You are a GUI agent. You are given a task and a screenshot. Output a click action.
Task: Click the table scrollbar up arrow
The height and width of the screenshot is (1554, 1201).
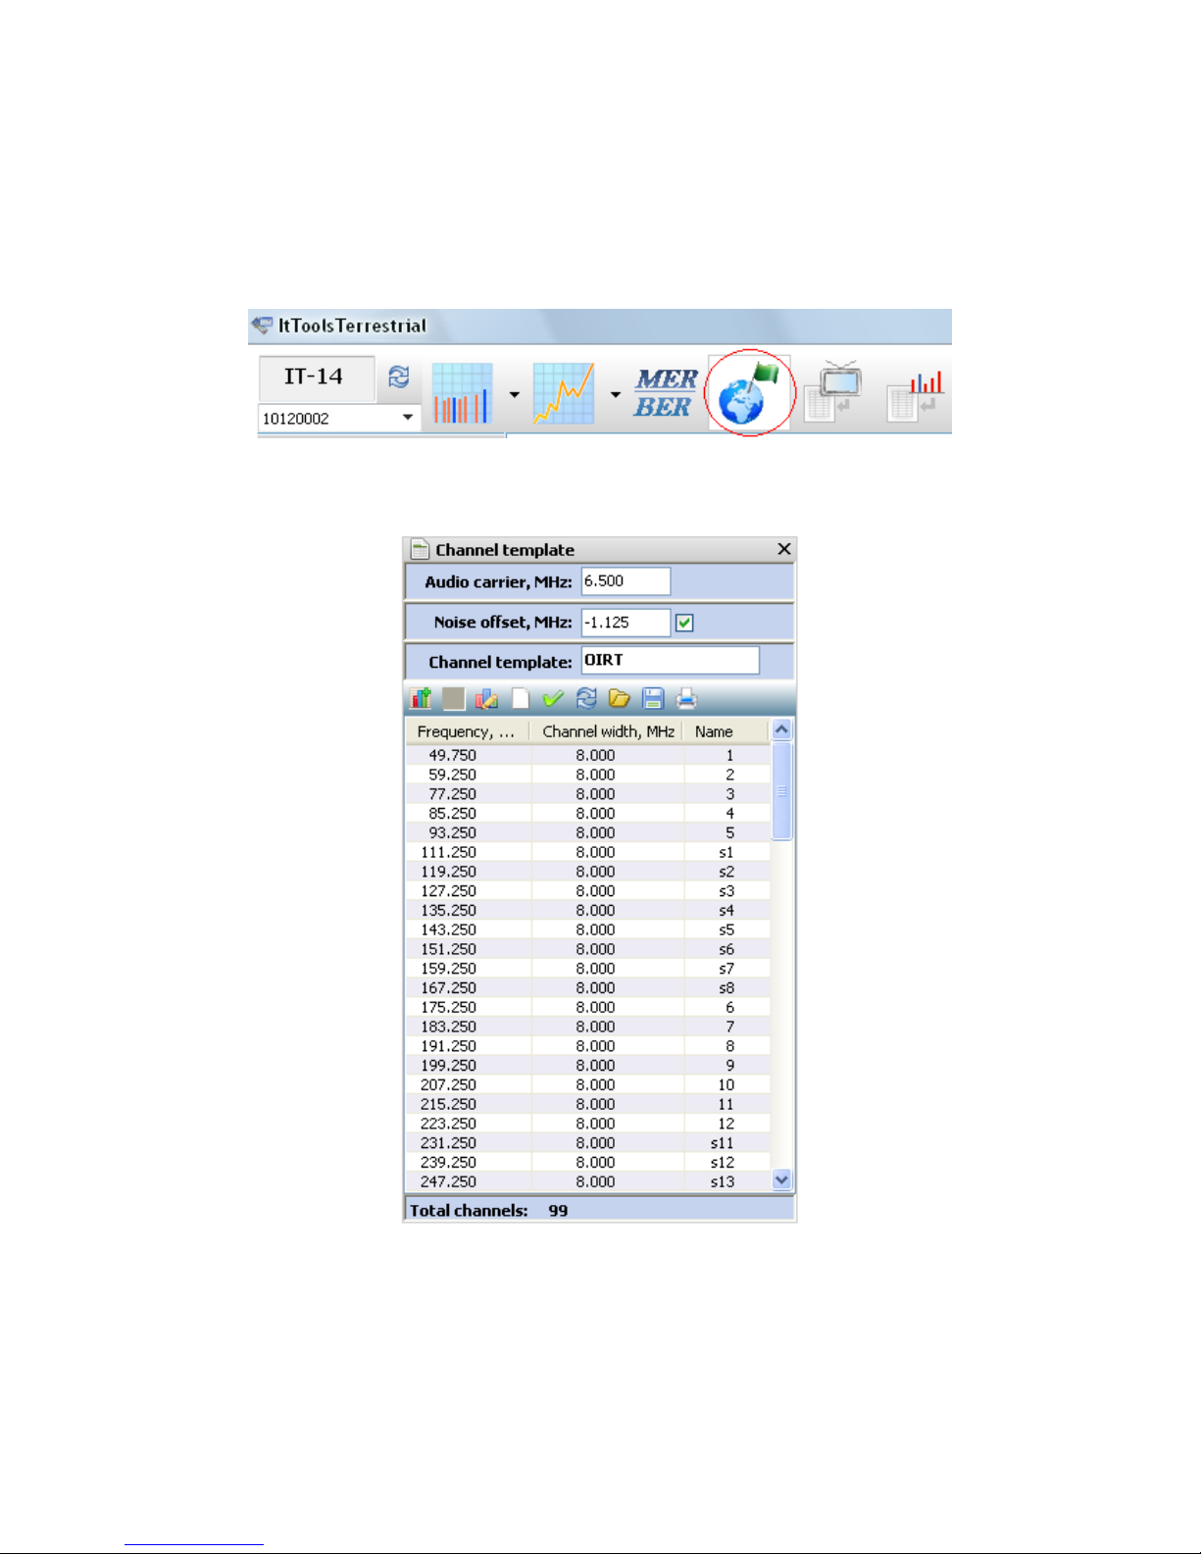pyautogui.click(x=781, y=729)
